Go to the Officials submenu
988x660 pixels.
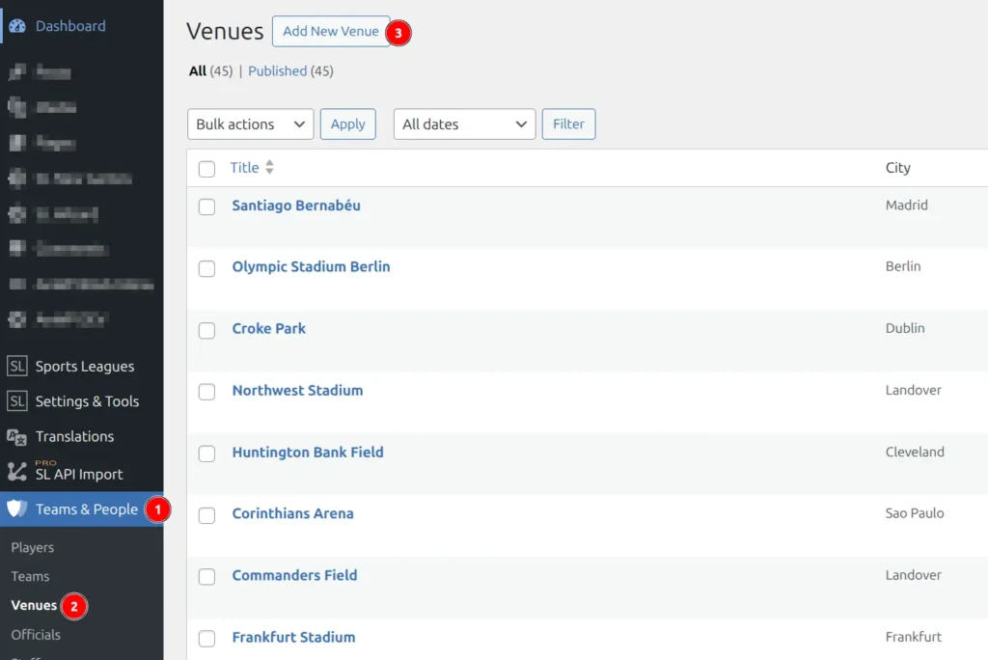click(x=36, y=634)
